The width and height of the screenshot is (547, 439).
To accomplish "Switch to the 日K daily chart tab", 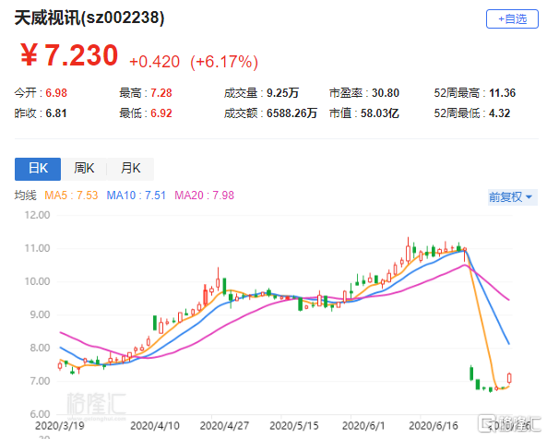I will [x=38, y=169].
